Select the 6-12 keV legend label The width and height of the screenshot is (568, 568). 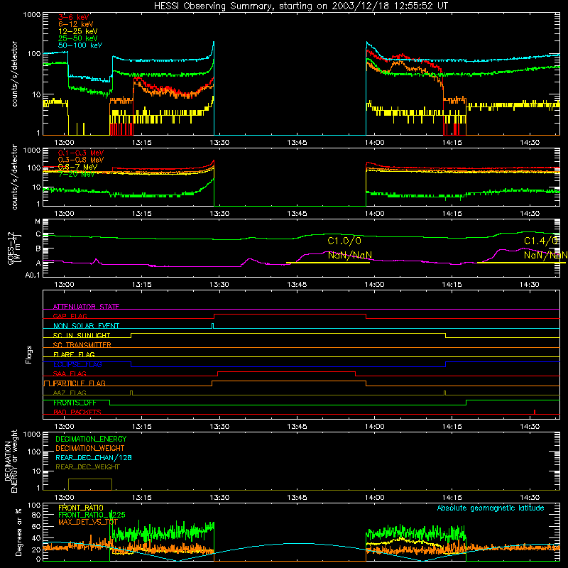(76, 24)
